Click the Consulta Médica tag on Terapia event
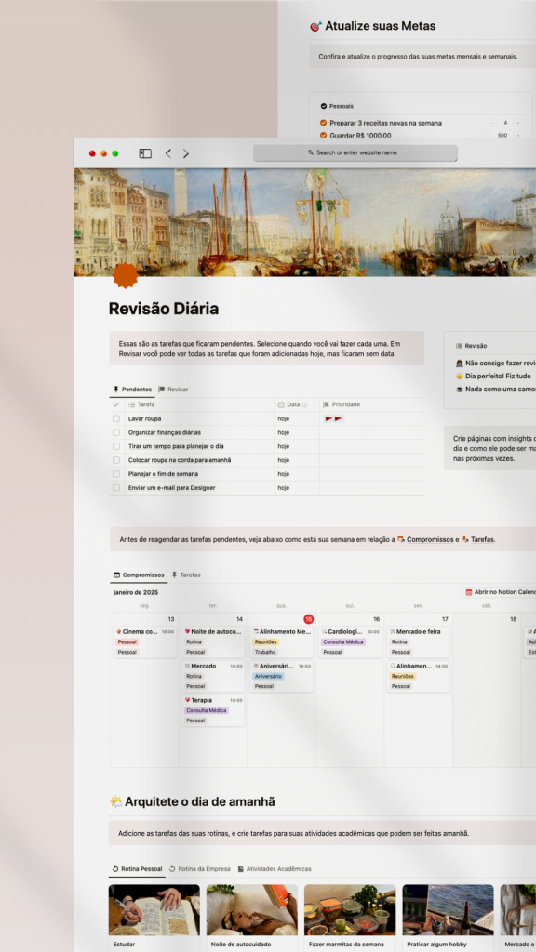 click(x=208, y=710)
